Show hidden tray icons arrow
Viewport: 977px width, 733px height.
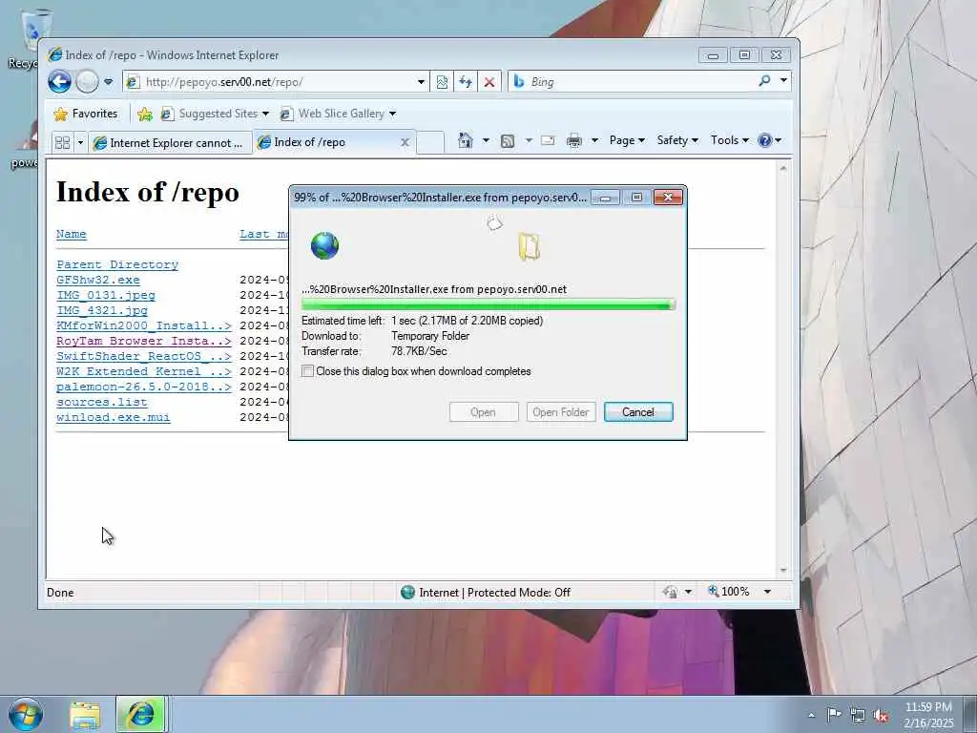(811, 715)
